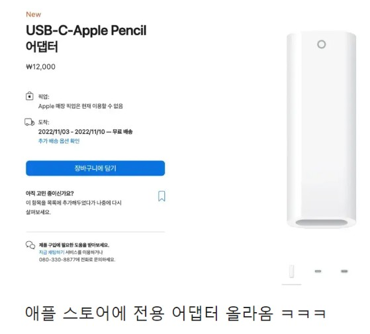370x334 pixels.
Task: Click the delivery truck icon
Action: (30, 122)
